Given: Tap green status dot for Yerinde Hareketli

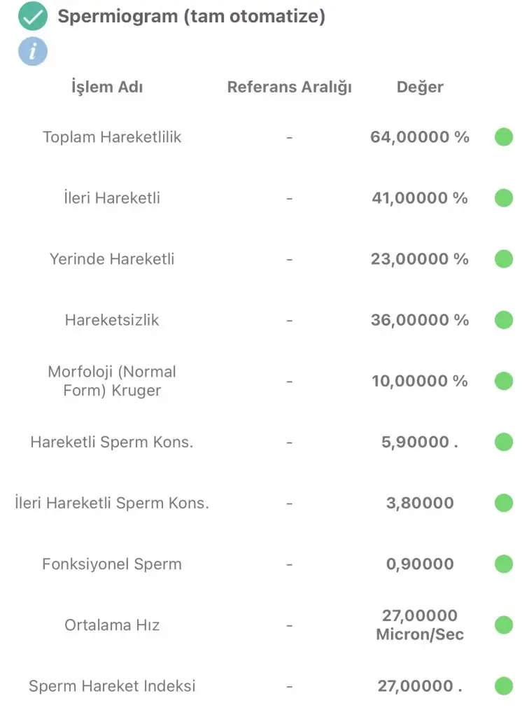Looking at the screenshot, I should pos(504,259).
